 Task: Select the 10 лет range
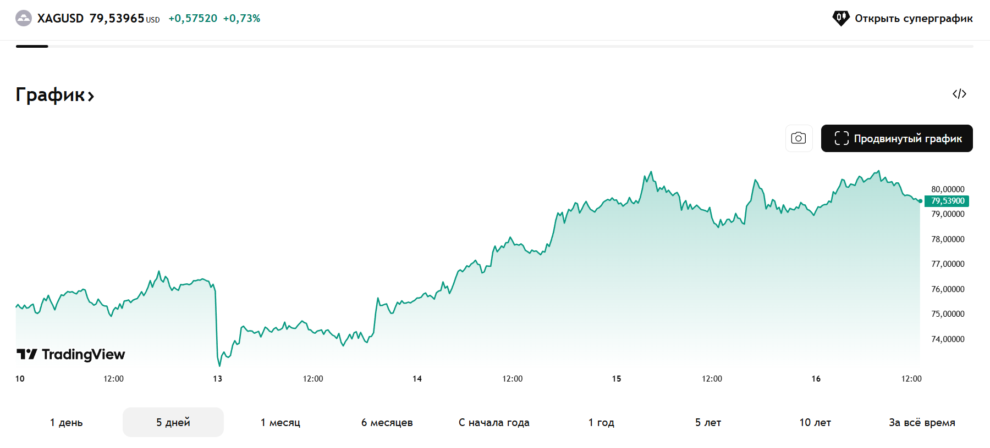pyautogui.click(x=815, y=422)
